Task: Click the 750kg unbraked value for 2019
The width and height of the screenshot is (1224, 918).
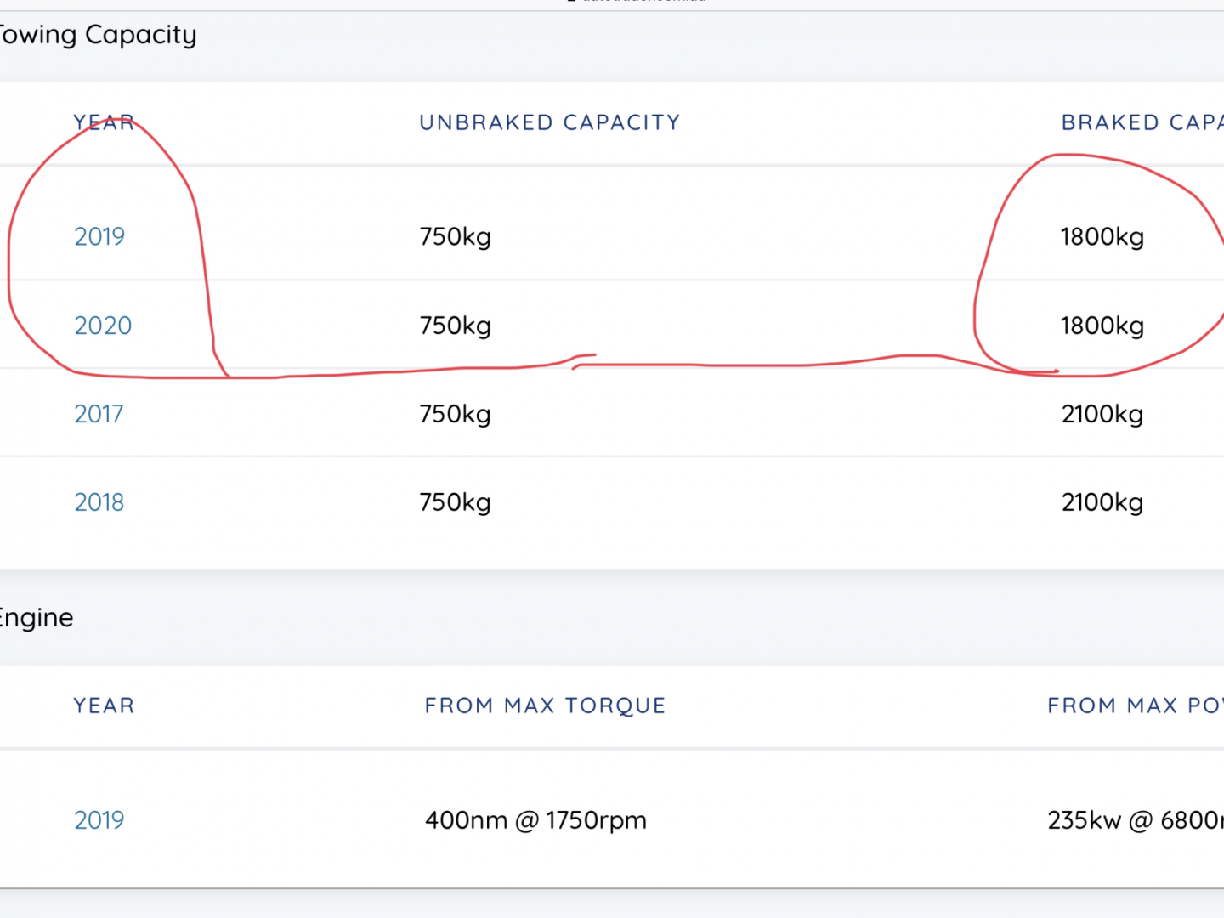Action: pyautogui.click(x=456, y=236)
